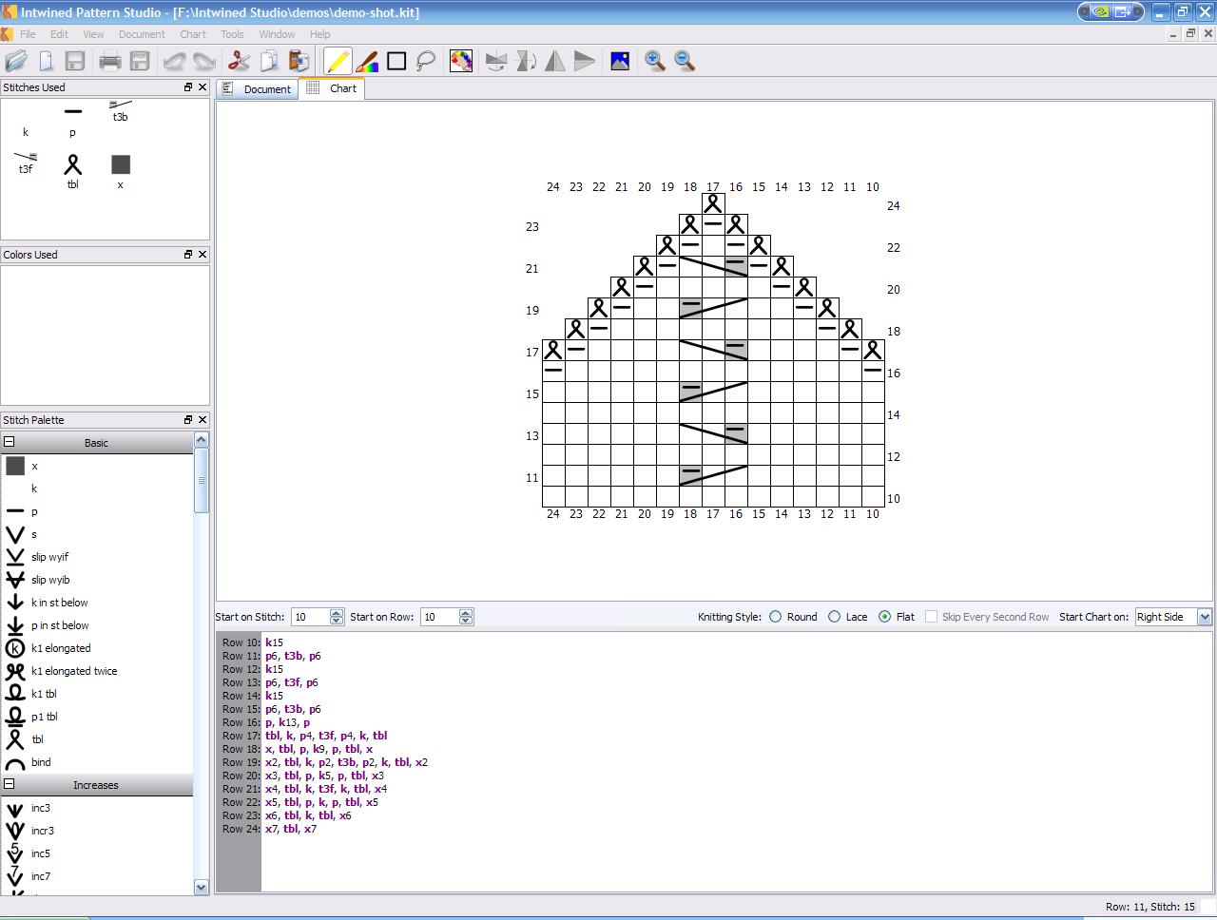Select the Lace knitting style
The height and width of the screenshot is (920, 1217).
(835, 617)
